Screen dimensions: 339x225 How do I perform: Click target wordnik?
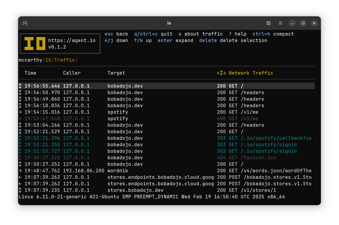pos(118,171)
